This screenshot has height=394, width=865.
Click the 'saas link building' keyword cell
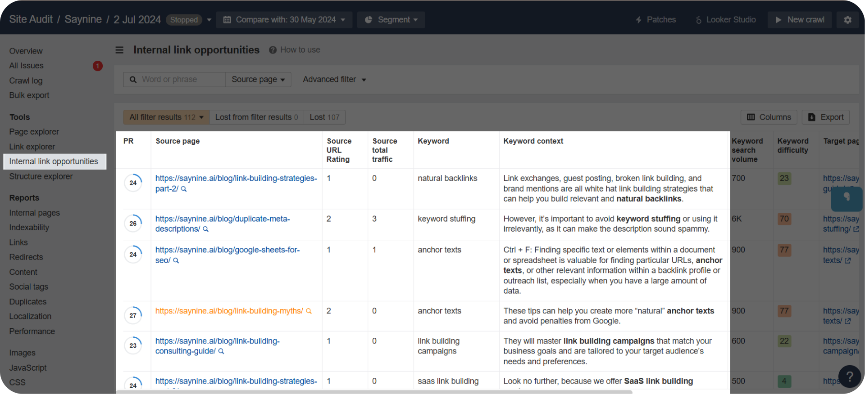pos(448,381)
